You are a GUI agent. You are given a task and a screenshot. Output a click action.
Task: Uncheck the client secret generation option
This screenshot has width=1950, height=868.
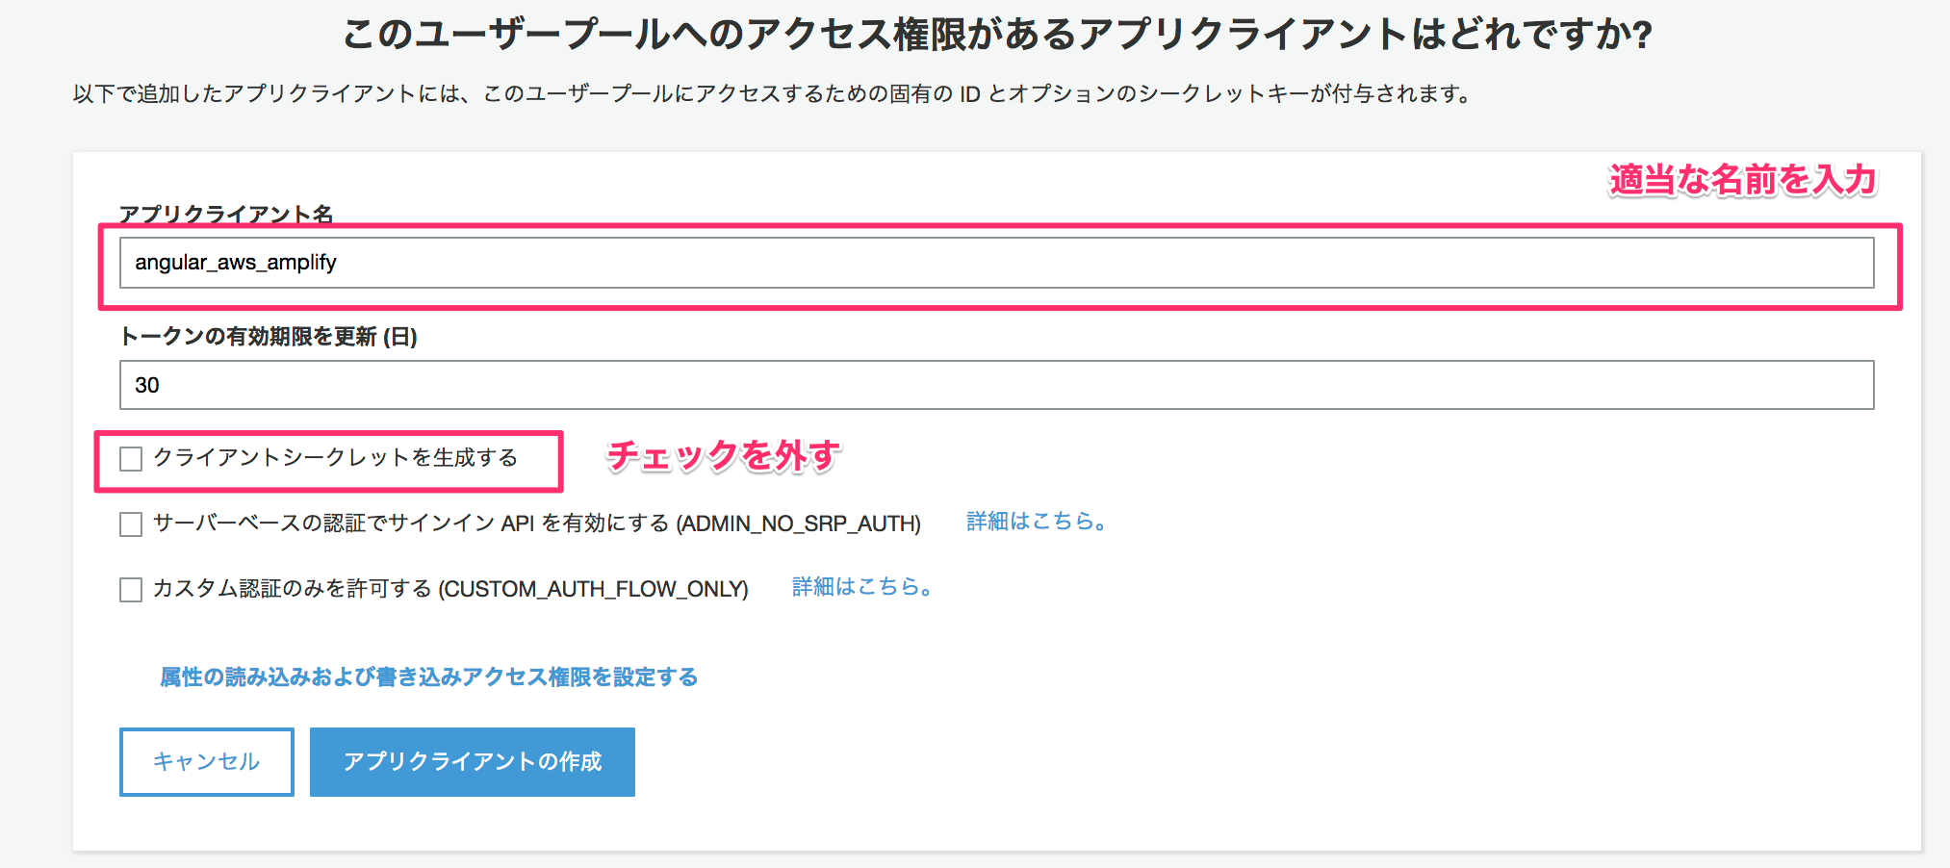131,459
